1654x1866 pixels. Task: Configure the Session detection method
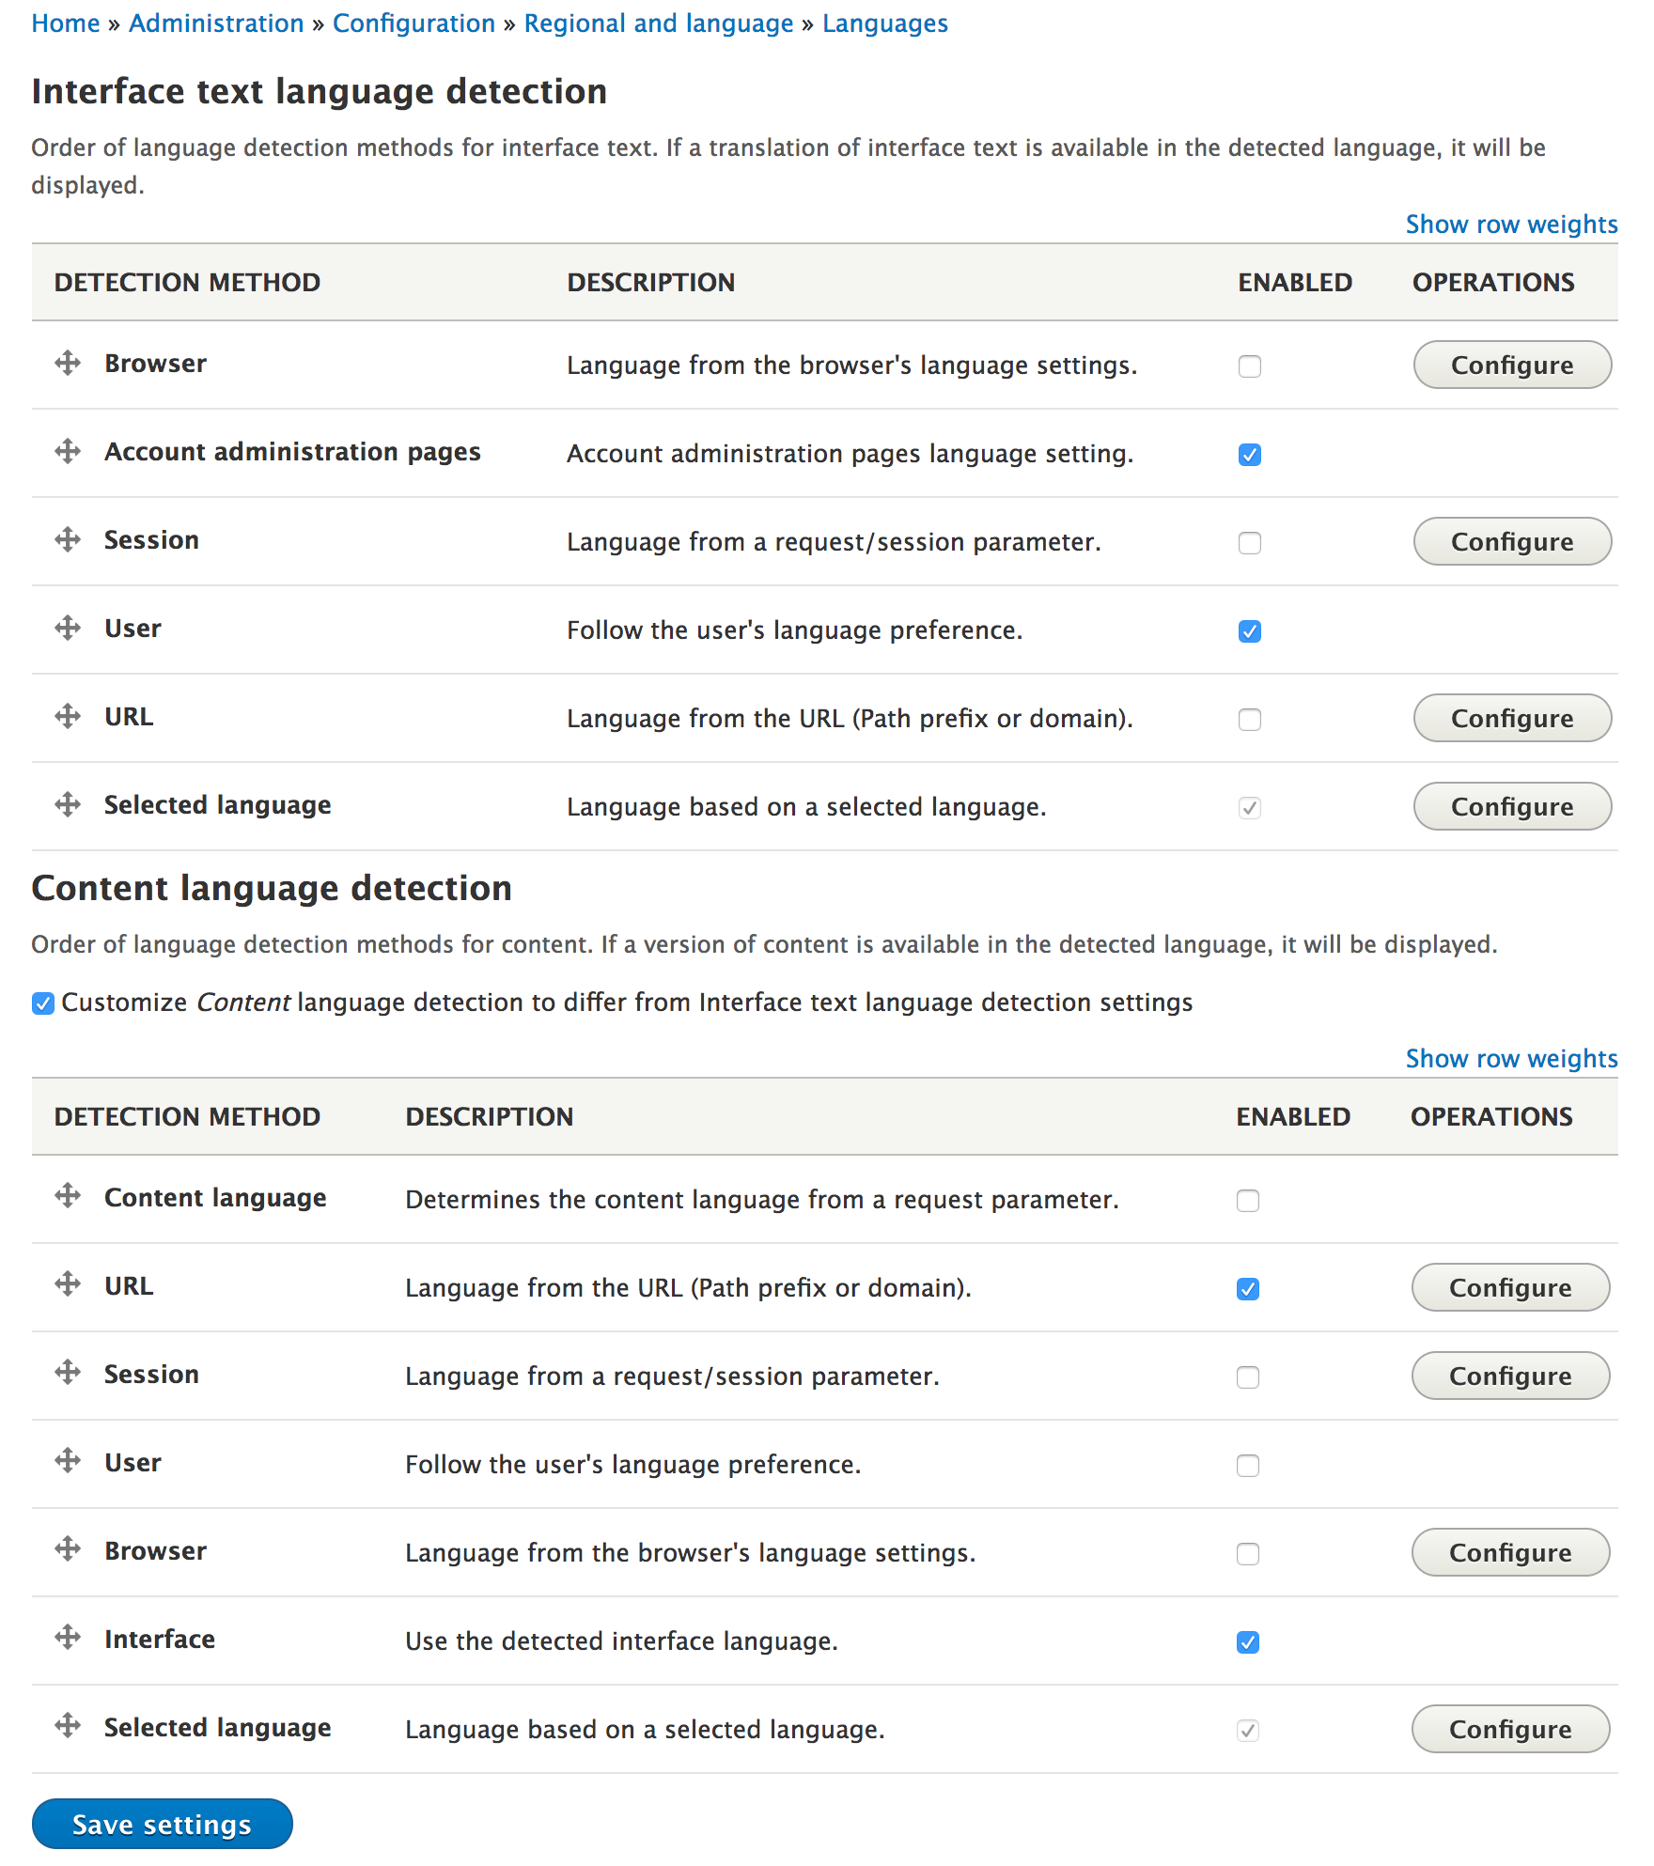click(x=1511, y=541)
